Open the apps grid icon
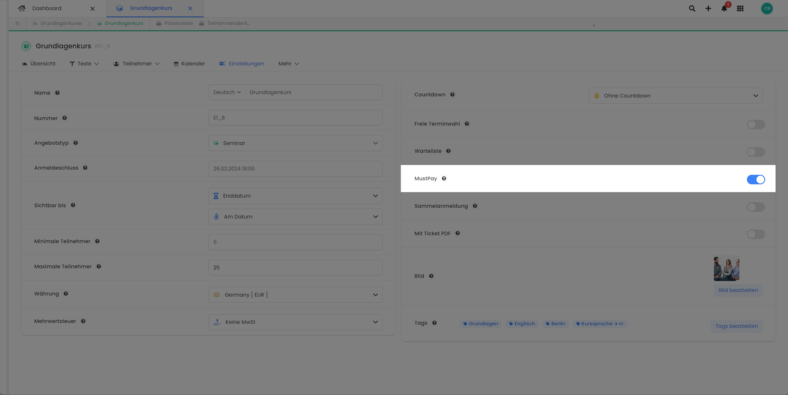Viewport: 788px width, 395px height. click(x=741, y=8)
